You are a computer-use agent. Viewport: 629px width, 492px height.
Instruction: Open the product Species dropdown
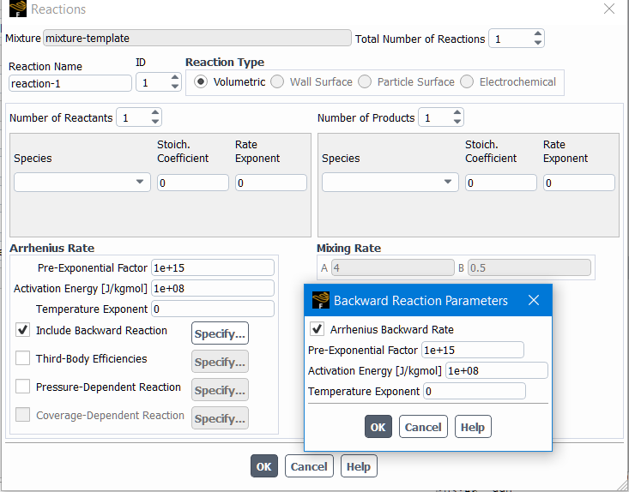pos(390,183)
